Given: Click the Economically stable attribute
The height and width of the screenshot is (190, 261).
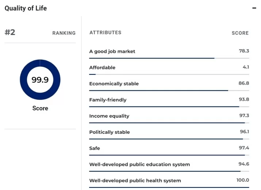Looking at the screenshot, I should 114,84.
